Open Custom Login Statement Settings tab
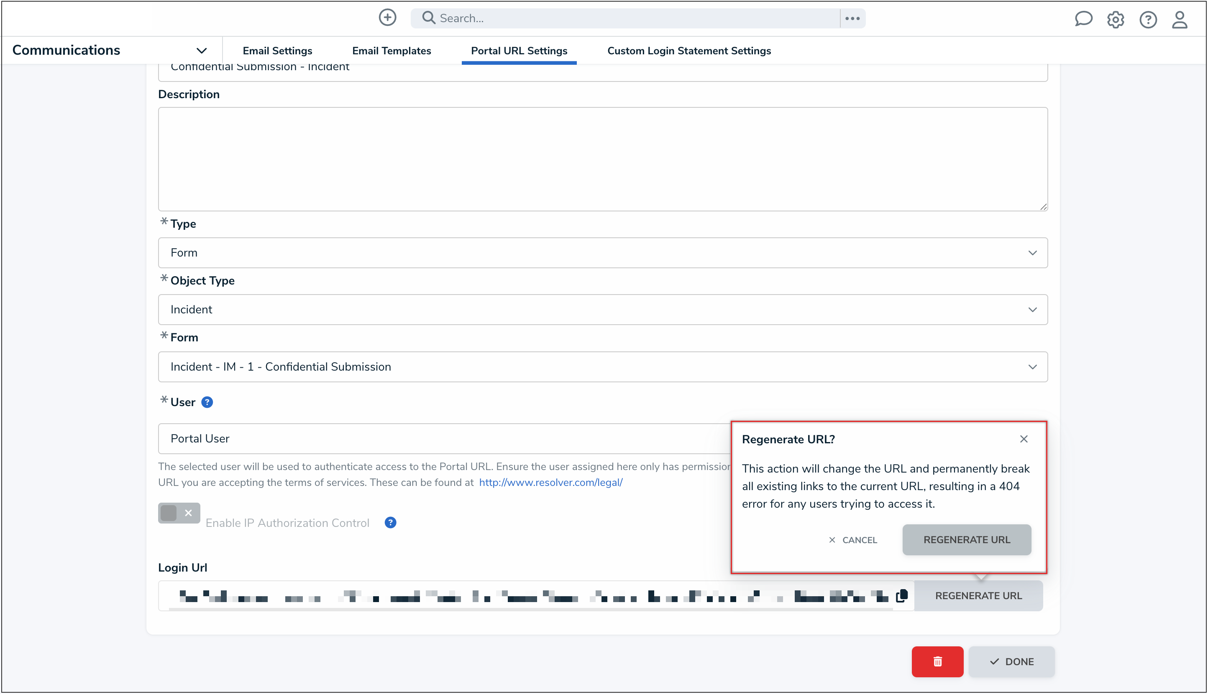Viewport: 1208px width, 694px height. (688, 51)
